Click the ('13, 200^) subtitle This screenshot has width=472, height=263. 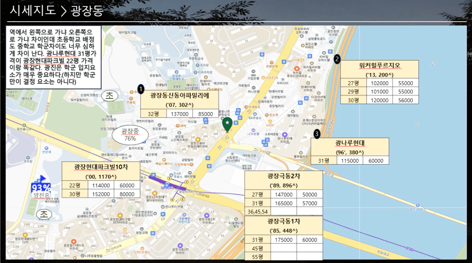pos(379,74)
